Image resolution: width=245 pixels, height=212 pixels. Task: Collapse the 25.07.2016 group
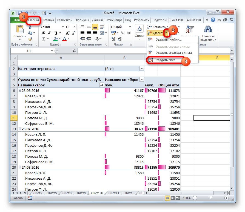click(20, 129)
